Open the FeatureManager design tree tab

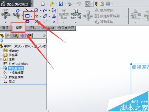2,36
